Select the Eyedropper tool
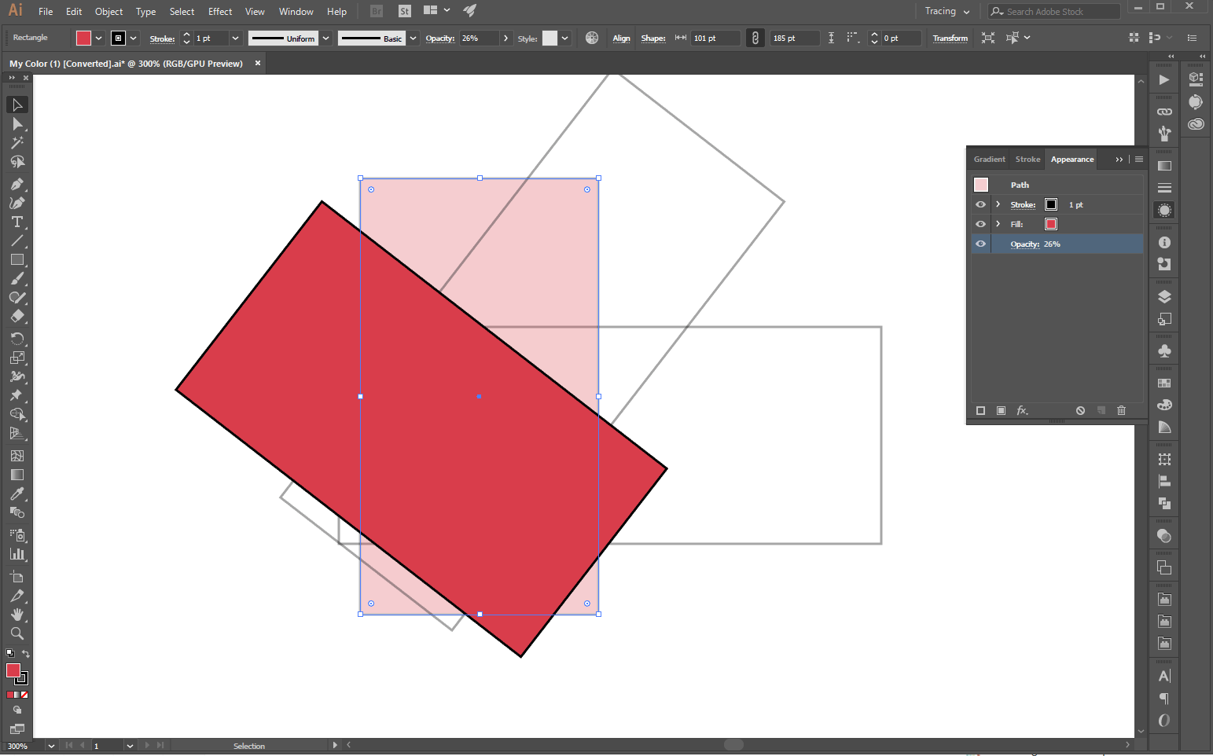Image resolution: width=1213 pixels, height=756 pixels. [17, 494]
